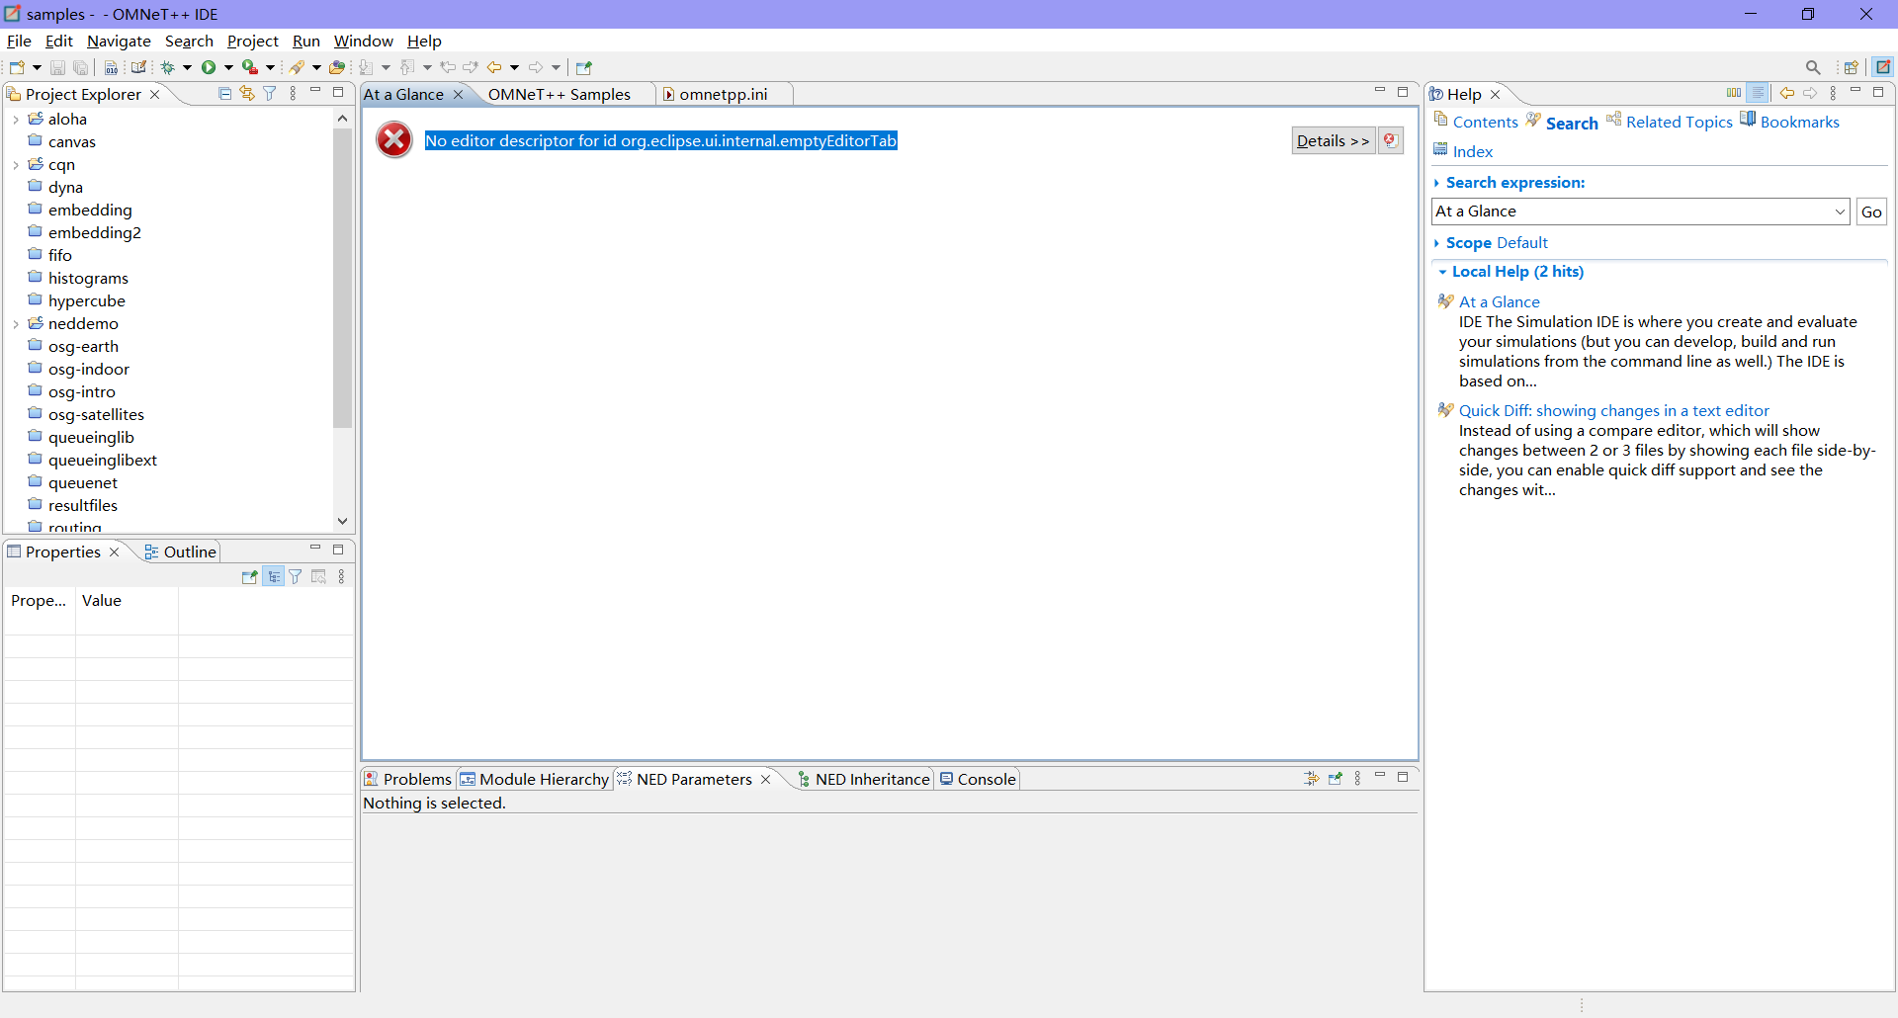
Task: Click the Go button in Help search
Action: [x=1871, y=212]
